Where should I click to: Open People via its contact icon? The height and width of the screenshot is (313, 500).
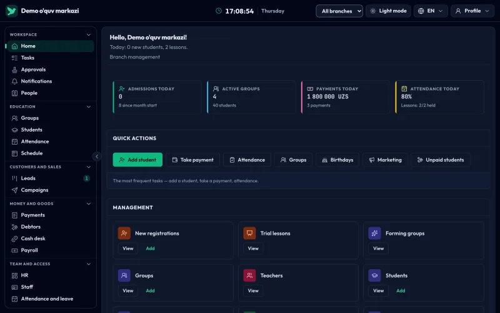coord(14,93)
